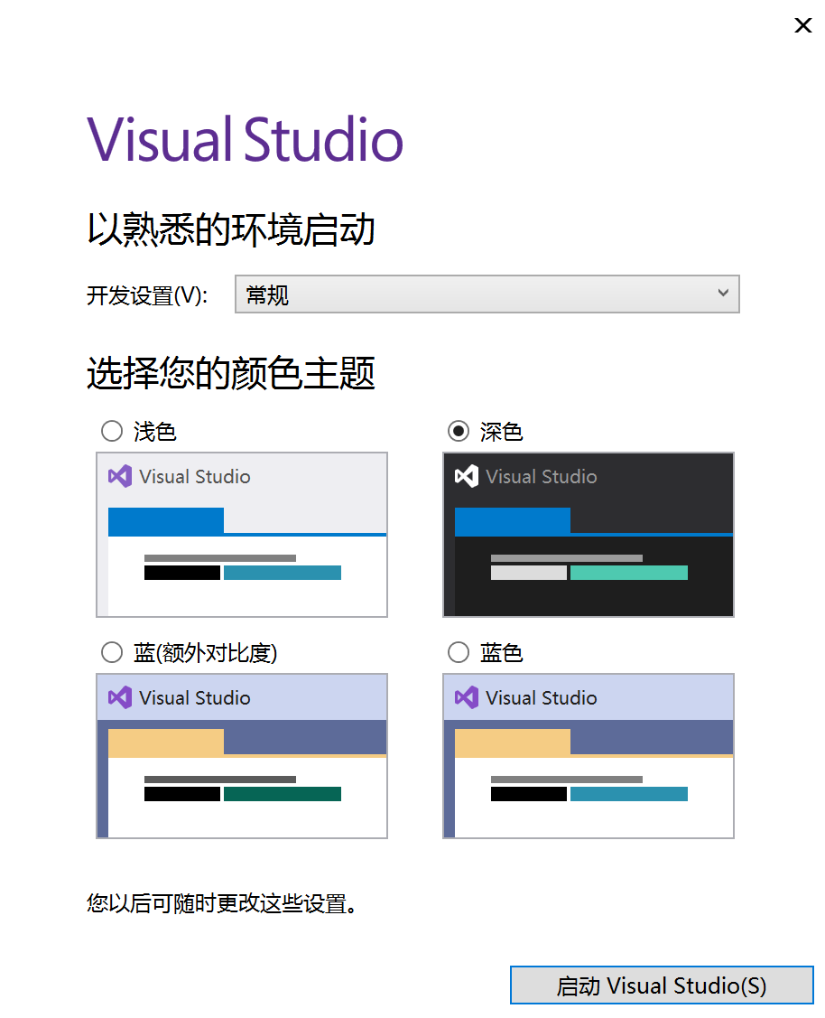Select the 浅色 radio button
The width and height of the screenshot is (825, 1018).
click(112, 431)
